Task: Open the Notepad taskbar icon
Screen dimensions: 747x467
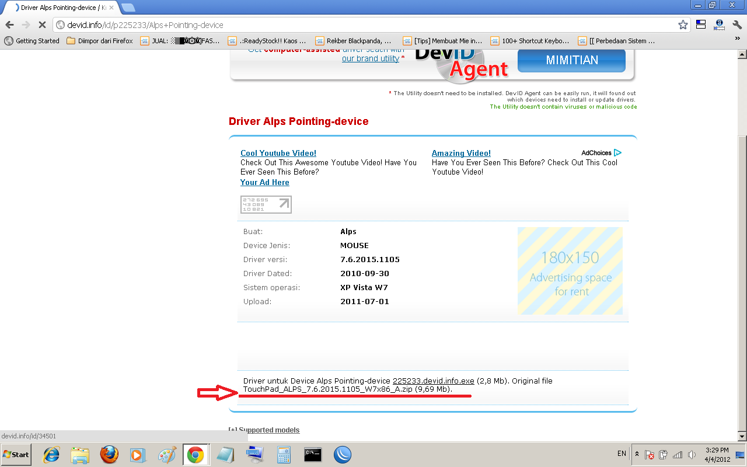Action: pyautogui.click(x=225, y=454)
